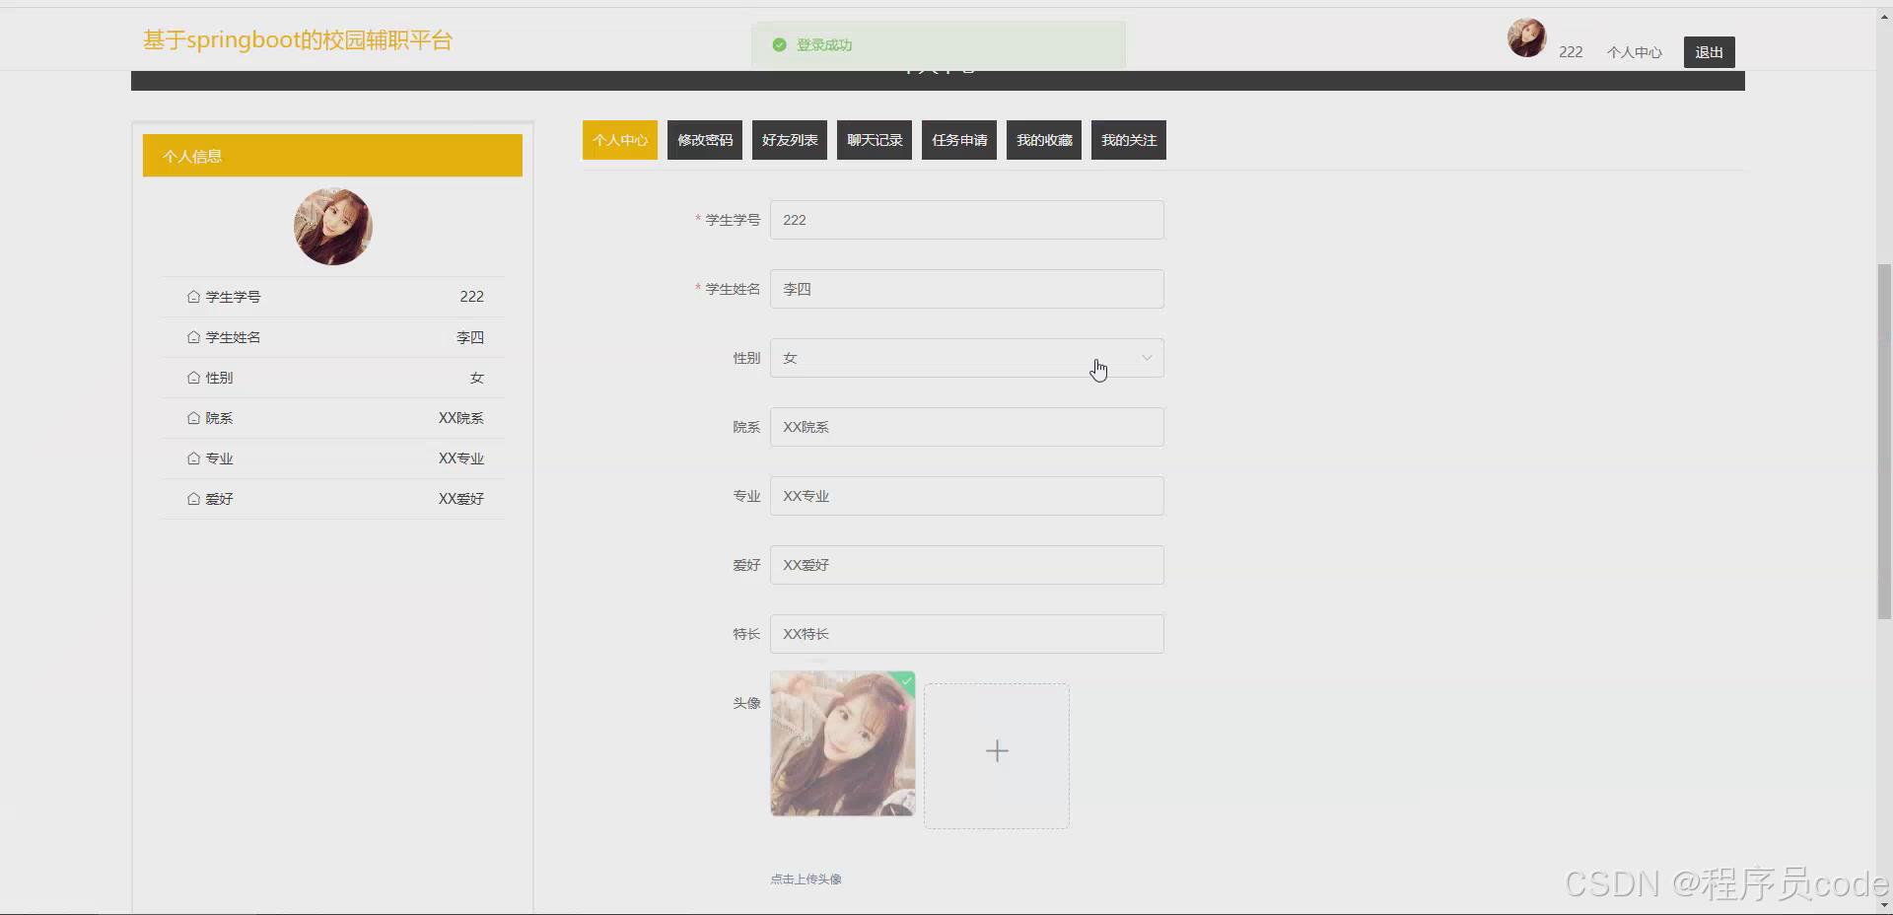Click the home icon beside 学生学号 in sidebar
This screenshot has width=1893, height=915.
[193, 297]
